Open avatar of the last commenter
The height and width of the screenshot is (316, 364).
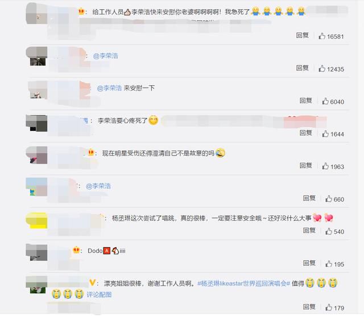36,285
